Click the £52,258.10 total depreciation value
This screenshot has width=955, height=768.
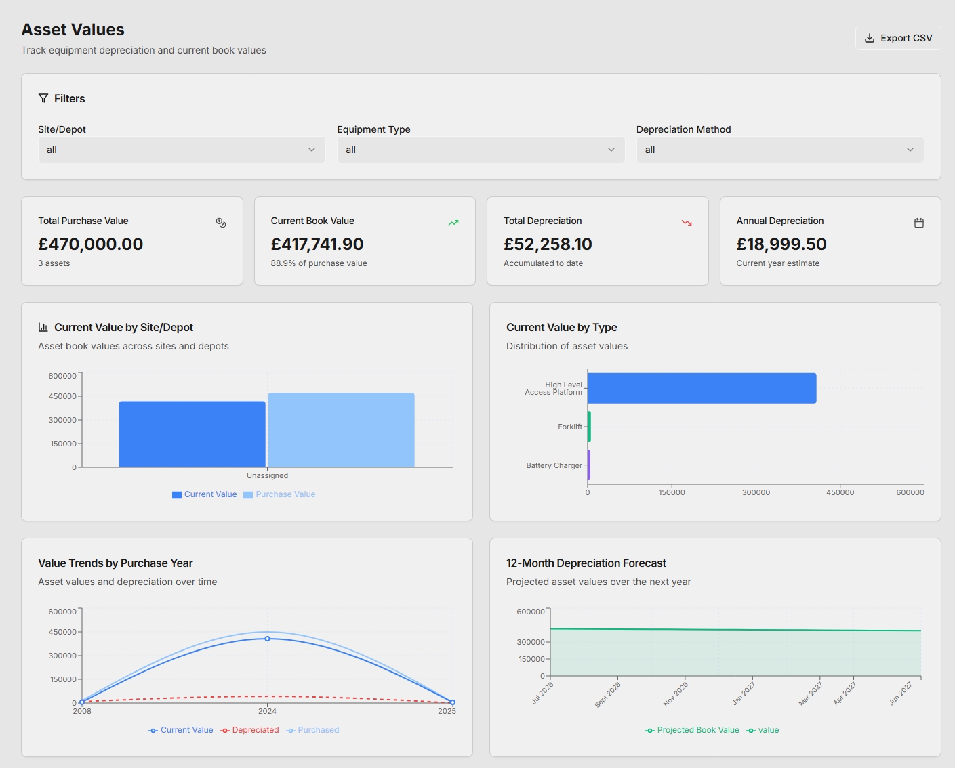[548, 244]
